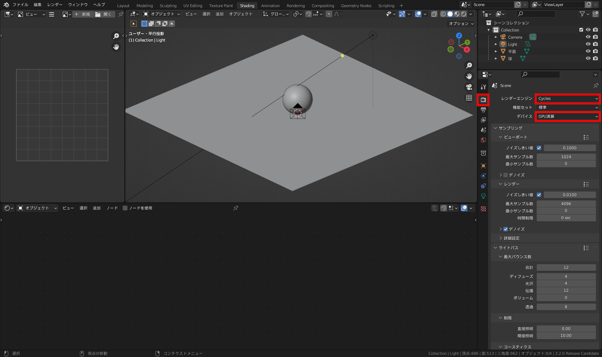
Task: Open the Tool settings properties tab
Action: 483,87
